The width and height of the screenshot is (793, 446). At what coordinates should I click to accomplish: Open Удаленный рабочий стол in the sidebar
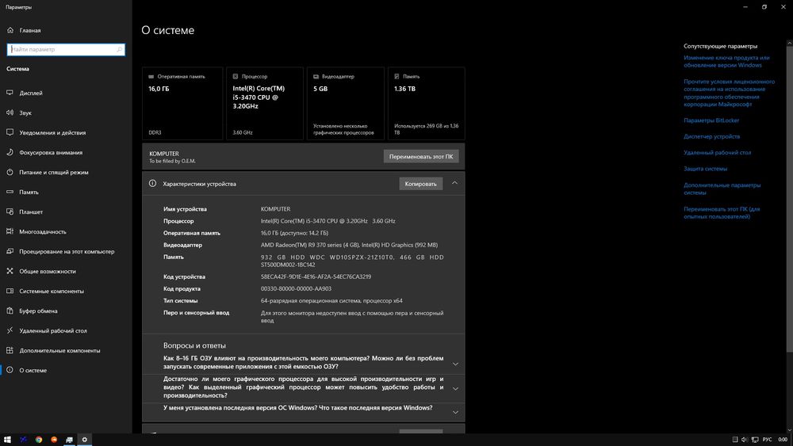pos(53,330)
